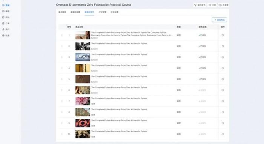Open the 直播 (Live) section in sidebar
264x144 pixels.
point(6,5)
